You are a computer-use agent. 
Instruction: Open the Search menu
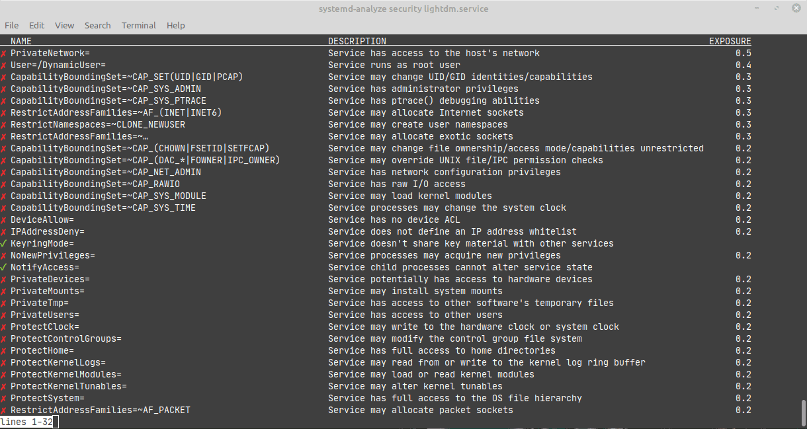coord(97,25)
